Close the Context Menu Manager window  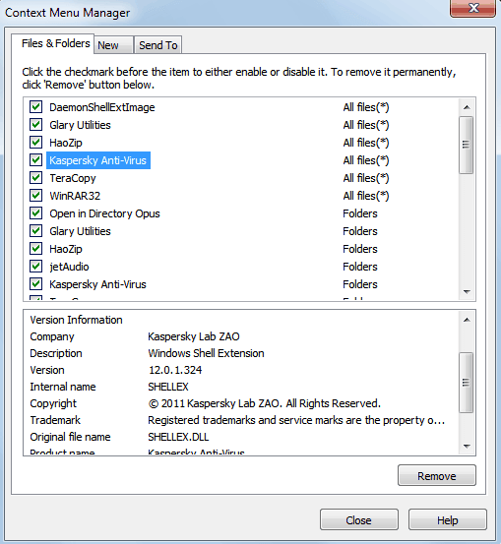coord(472,8)
